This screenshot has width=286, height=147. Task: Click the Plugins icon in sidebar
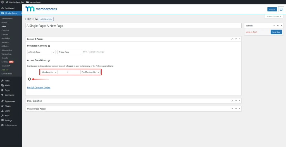tap(2, 106)
